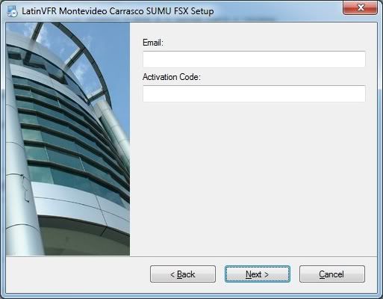Click the Email label text
The image size is (383, 299).
(153, 43)
